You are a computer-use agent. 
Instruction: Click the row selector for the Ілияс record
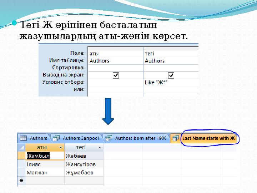click(x=21, y=164)
